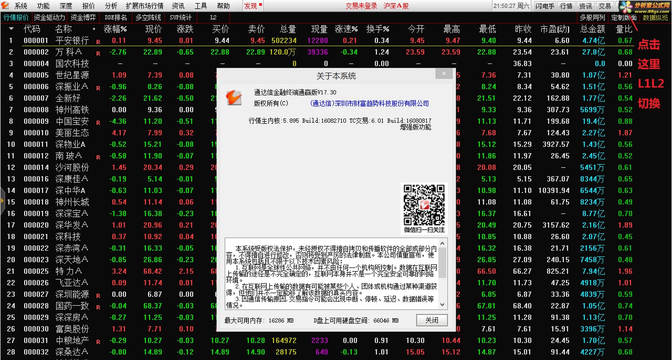Screen dimensions: 672x360
Task: Click the R marker beside 国药一致
Action: click(x=98, y=307)
